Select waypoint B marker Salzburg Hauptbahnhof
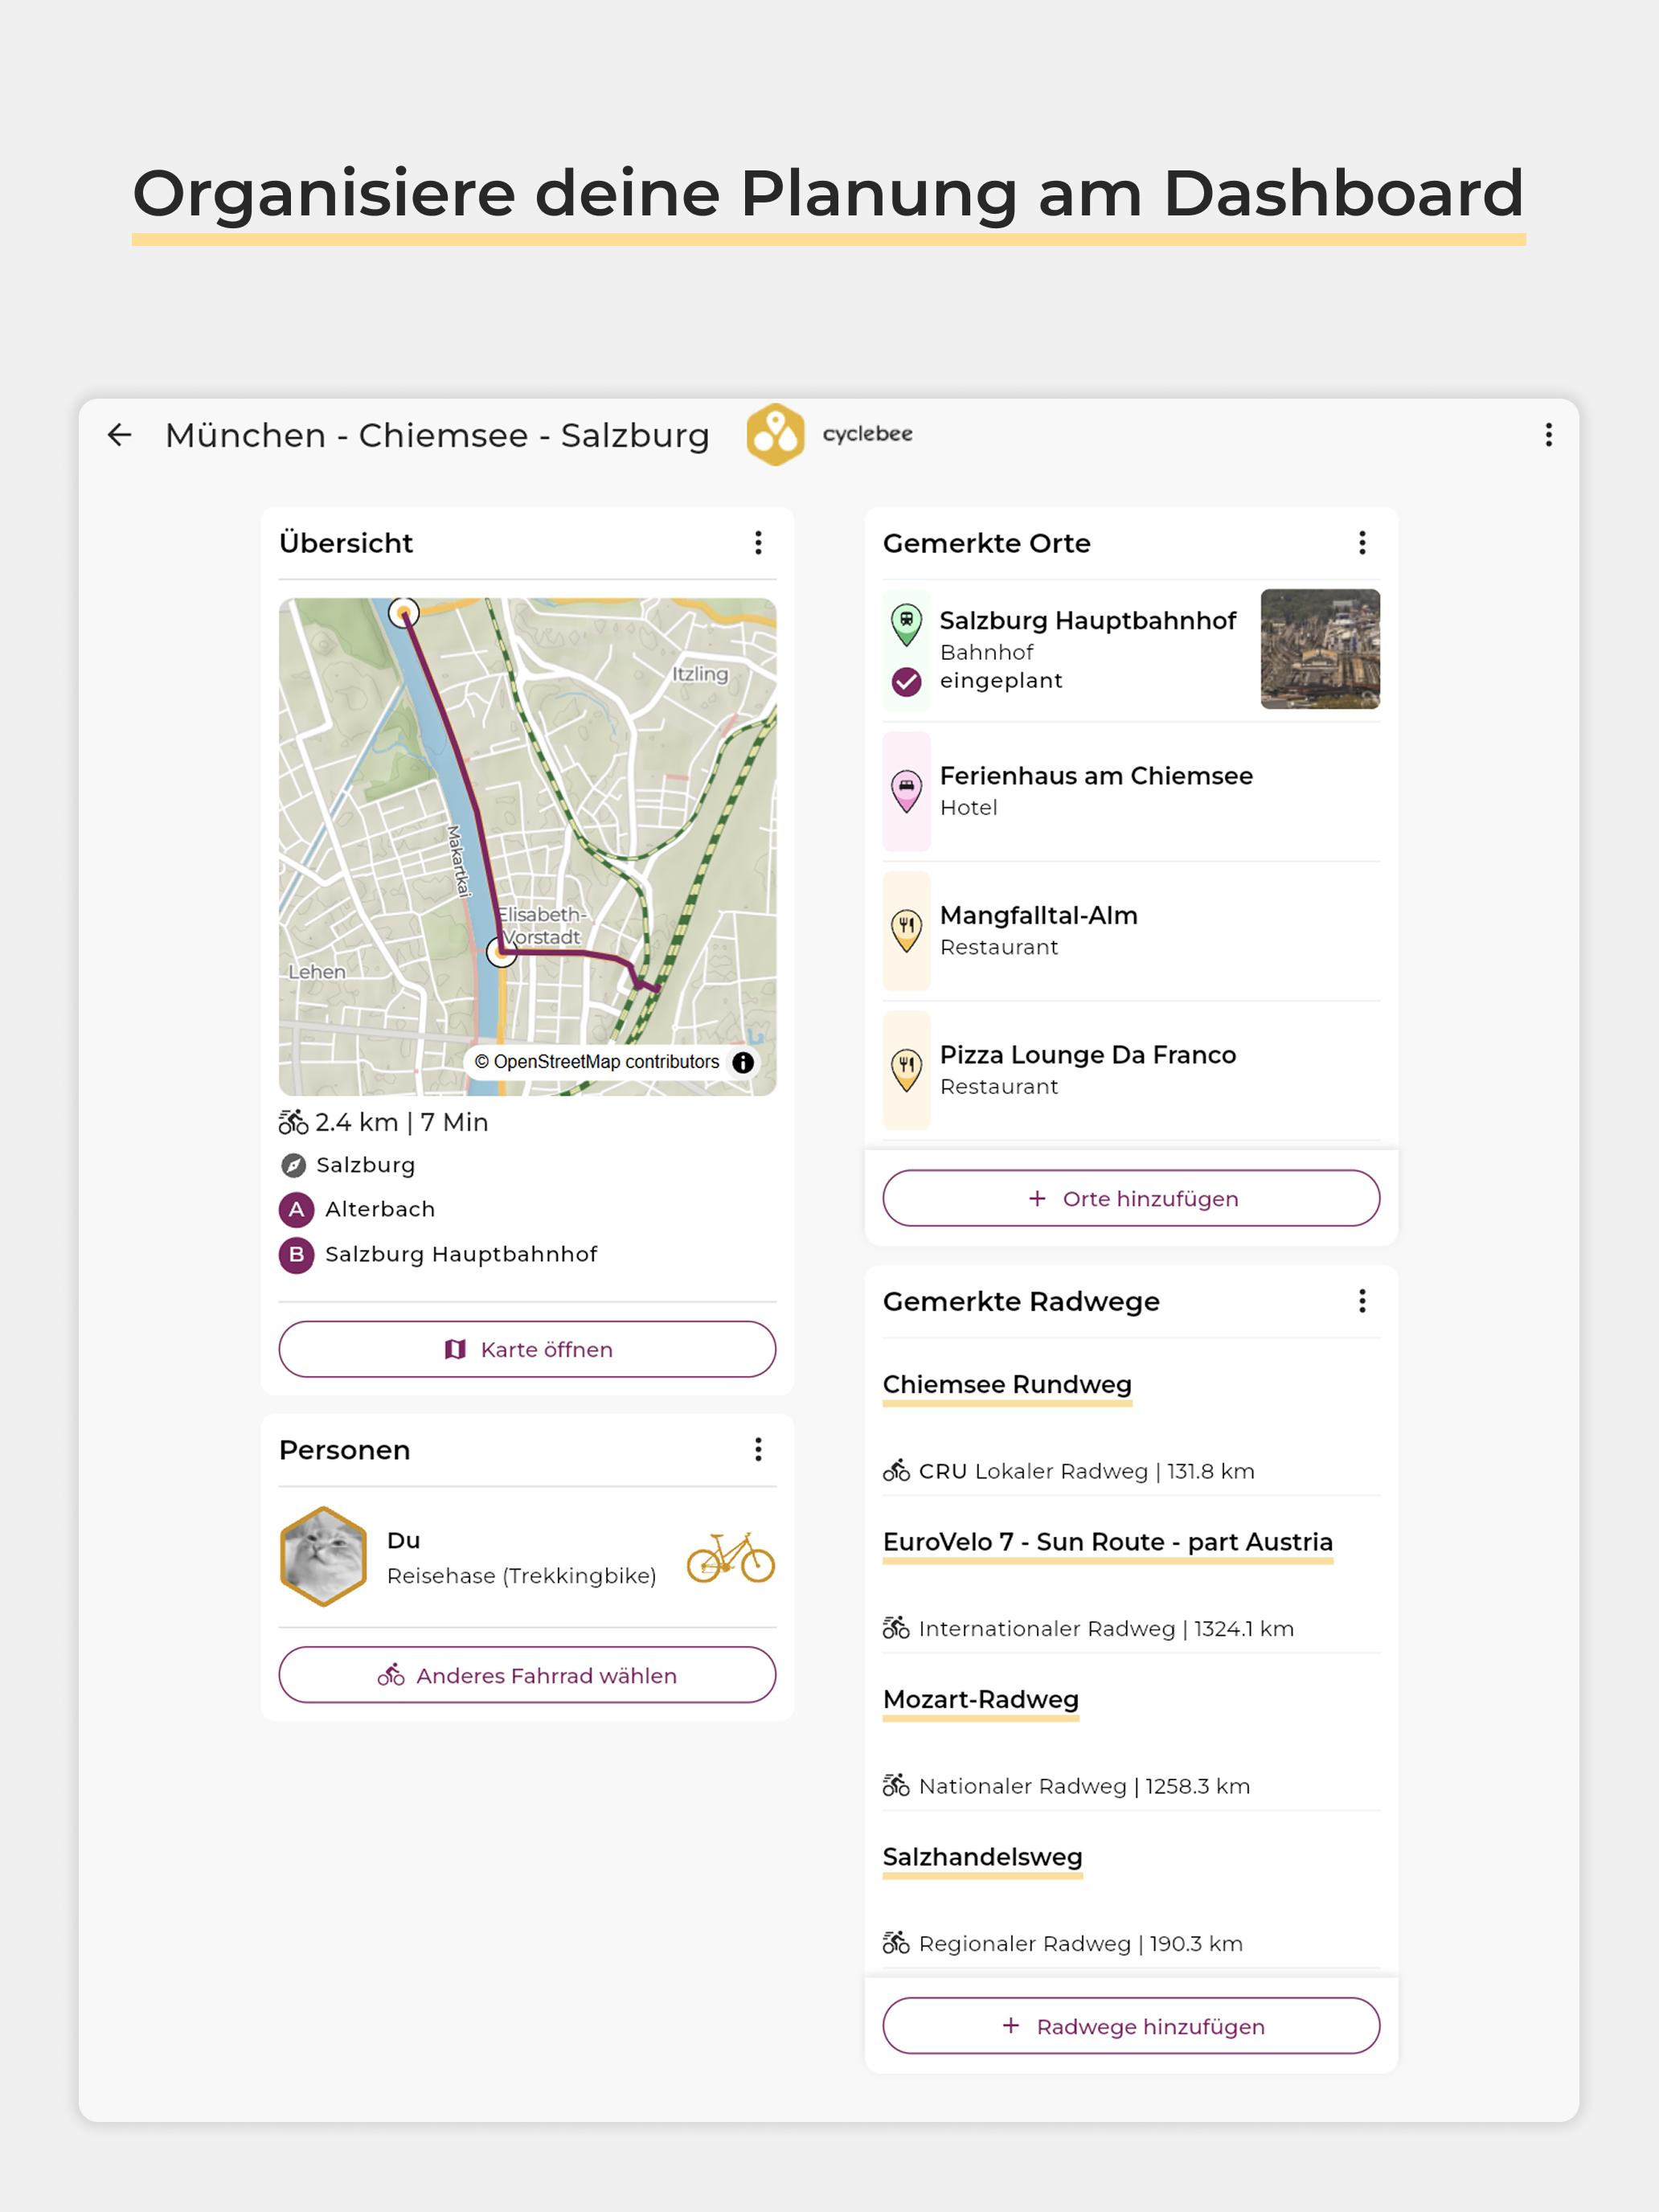Image resolution: width=1659 pixels, height=2212 pixels. [296, 1255]
